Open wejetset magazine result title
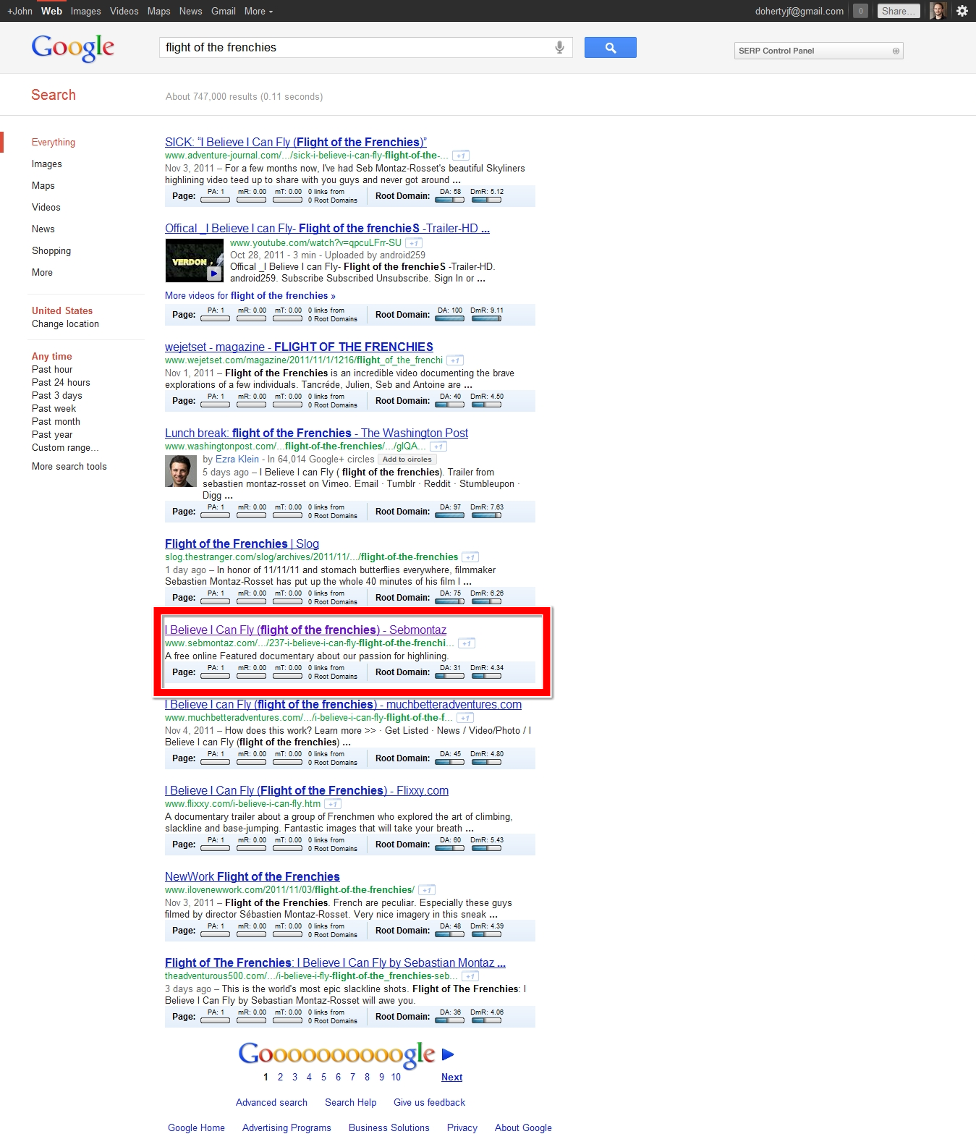The width and height of the screenshot is (976, 1147). coord(299,347)
